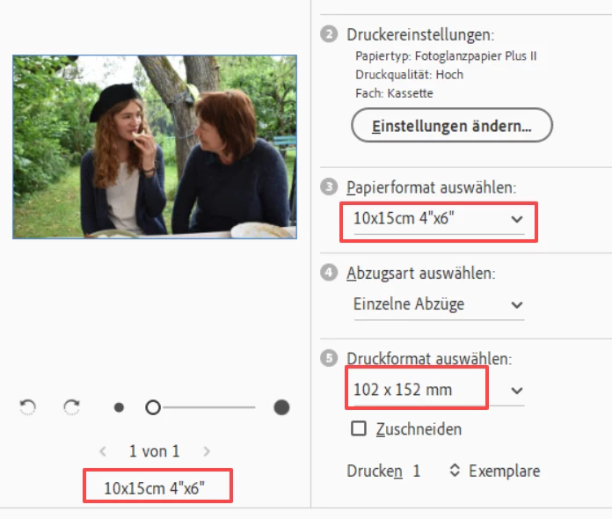The image size is (612, 519).
Task: Click the Exemplare copies stepper arrows
Action: [x=455, y=471]
